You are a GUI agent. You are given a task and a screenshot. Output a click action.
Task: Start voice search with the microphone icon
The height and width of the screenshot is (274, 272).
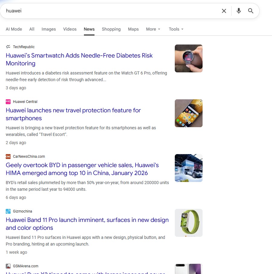[239, 11]
